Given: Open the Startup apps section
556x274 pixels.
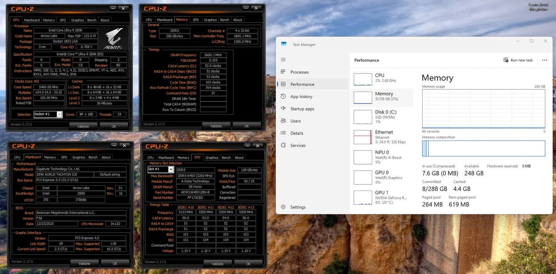Looking at the screenshot, I should [302, 109].
